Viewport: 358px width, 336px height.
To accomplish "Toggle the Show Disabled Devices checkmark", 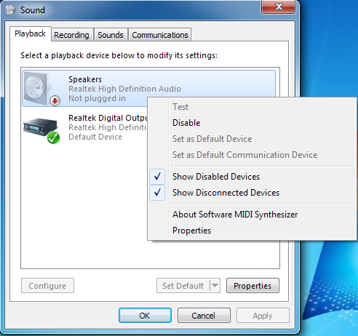I will [157, 177].
